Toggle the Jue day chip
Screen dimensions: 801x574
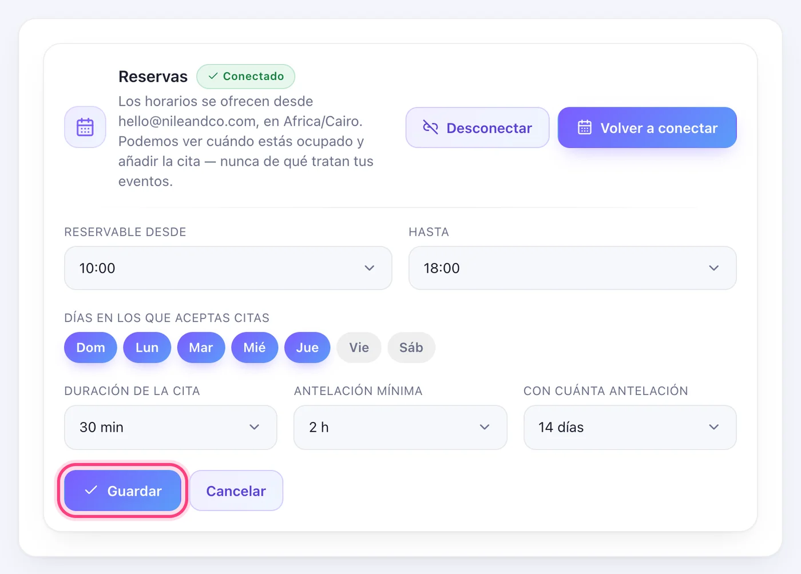(307, 348)
